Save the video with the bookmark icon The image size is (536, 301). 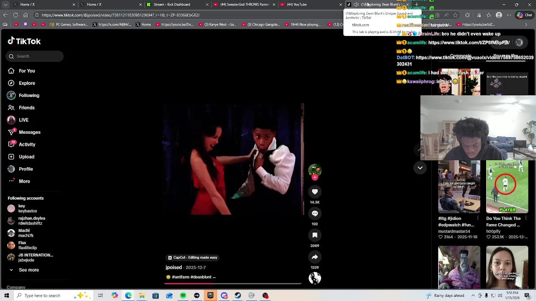point(315,235)
